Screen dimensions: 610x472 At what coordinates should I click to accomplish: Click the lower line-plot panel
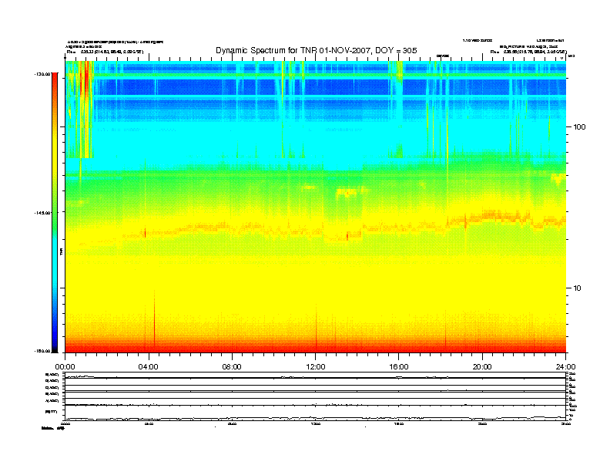[316, 396]
